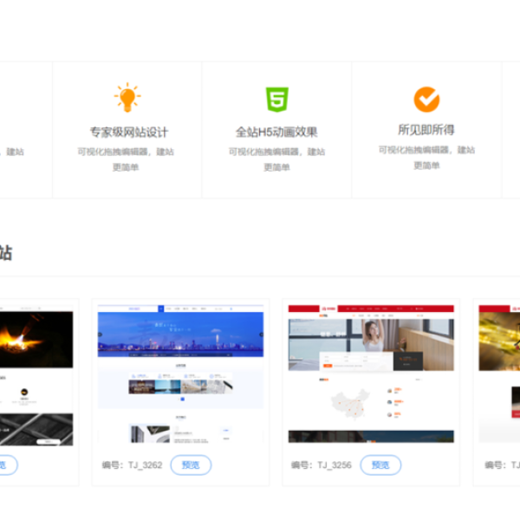The width and height of the screenshot is (520, 520).
Task: Open the red hotel template thumbnail
Action: [371, 374]
